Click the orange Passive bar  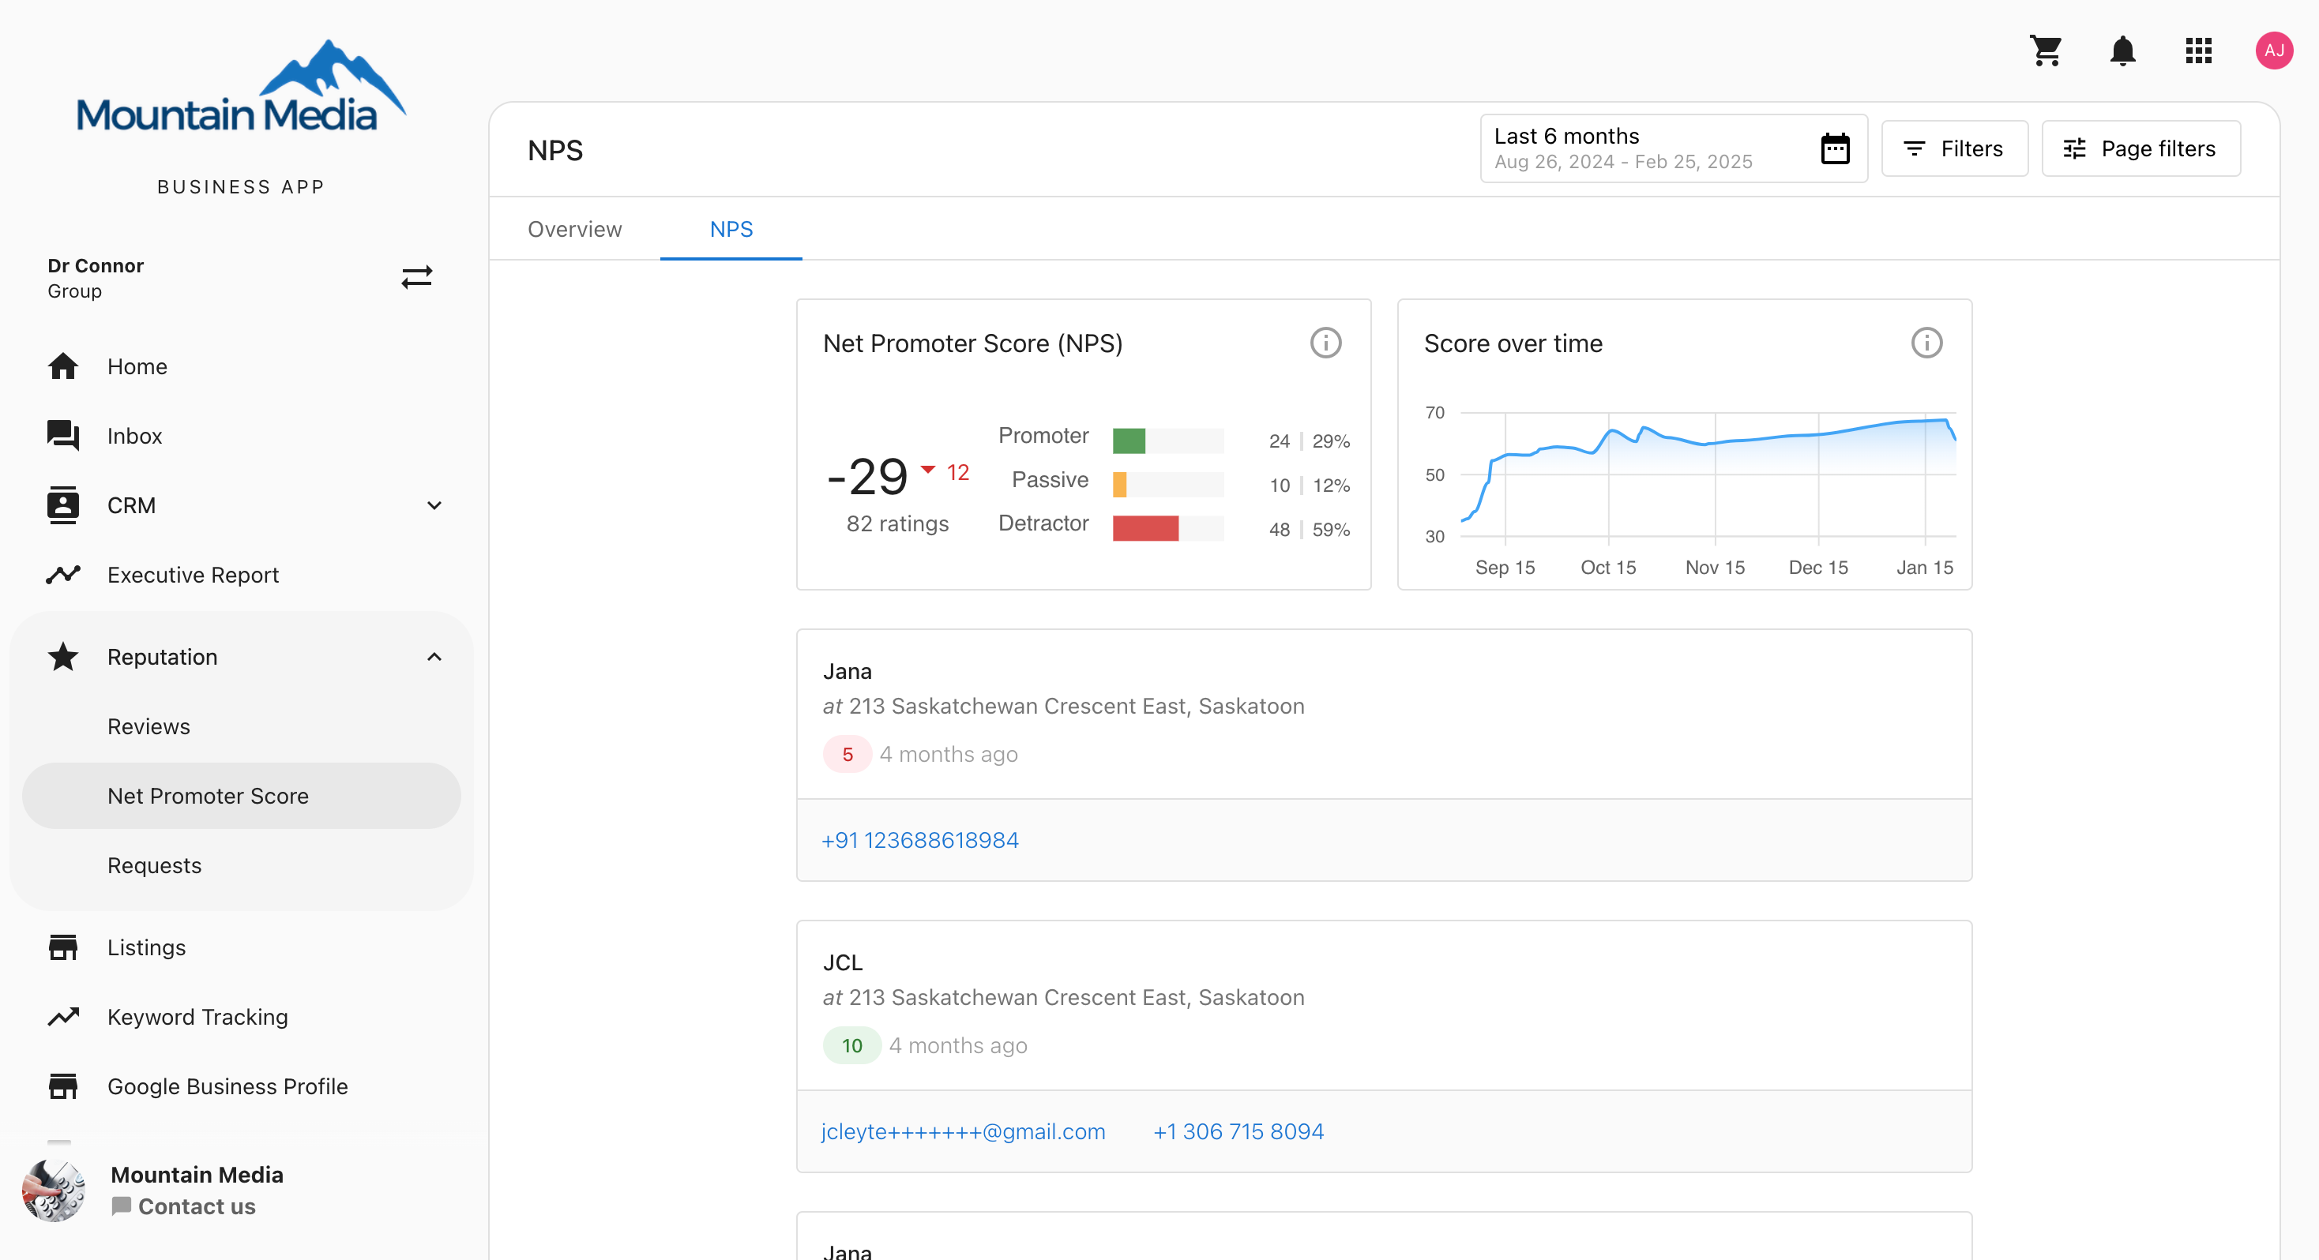[x=1119, y=485]
